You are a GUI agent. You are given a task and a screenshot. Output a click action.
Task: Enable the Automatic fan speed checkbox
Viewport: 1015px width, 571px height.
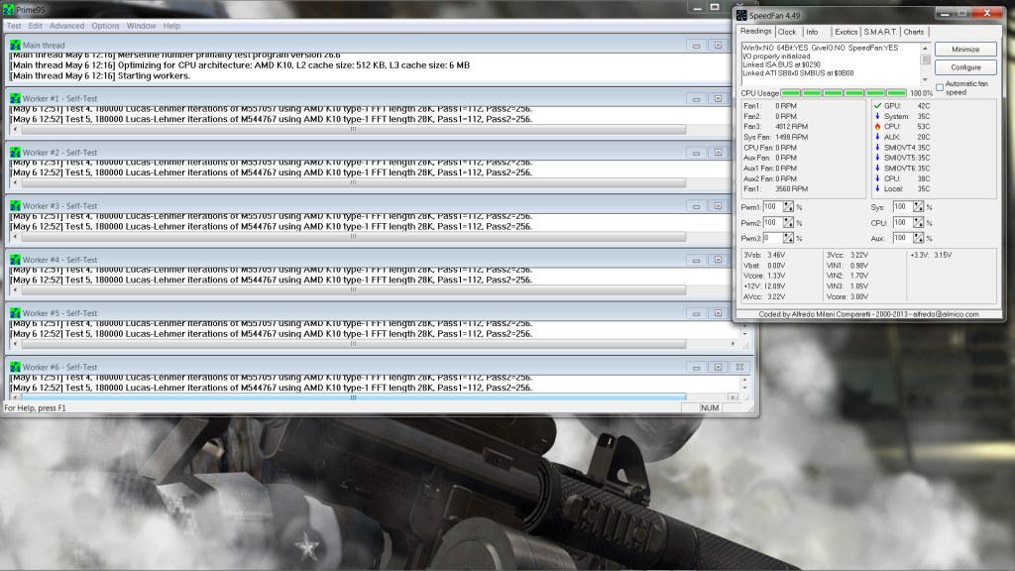click(940, 86)
